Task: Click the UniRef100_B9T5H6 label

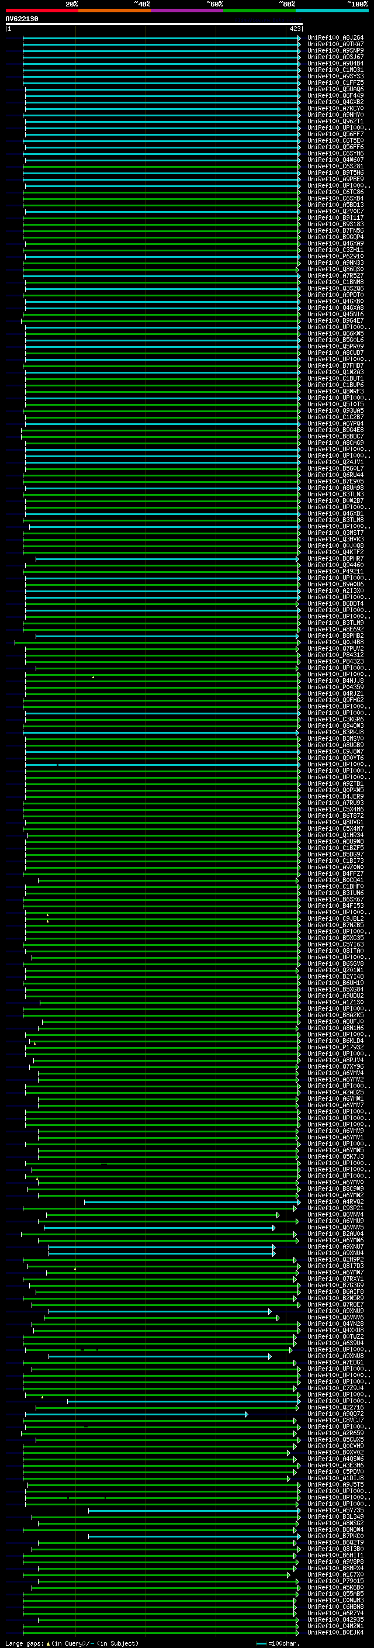Action: [x=335, y=172]
